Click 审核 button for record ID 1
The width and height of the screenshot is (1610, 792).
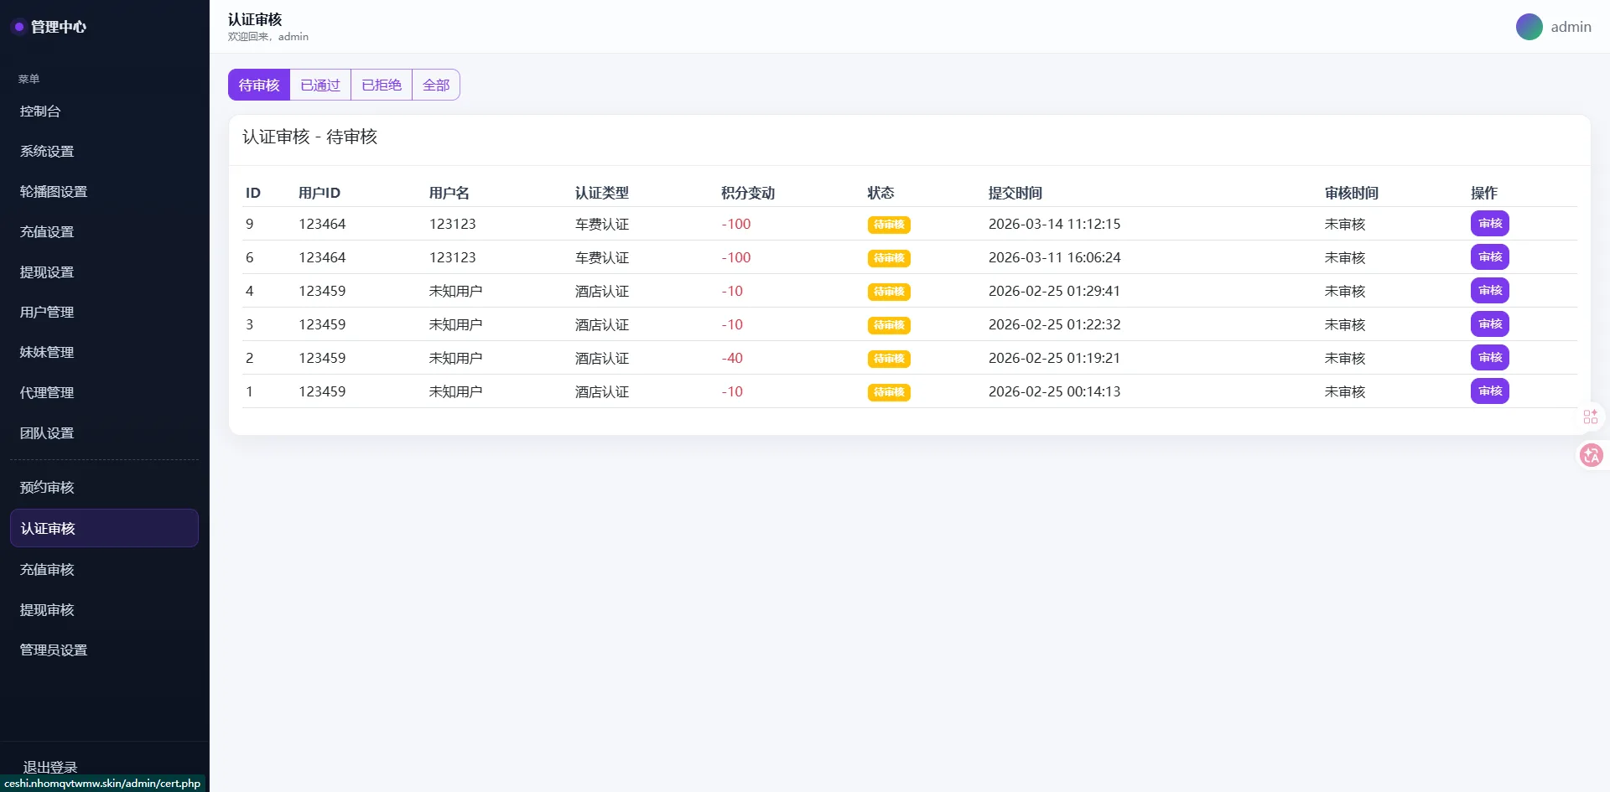[x=1489, y=391]
